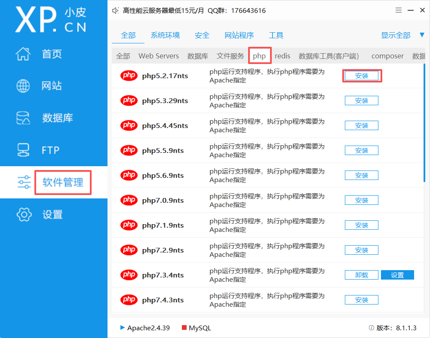Click the settings gear icon
430x338 pixels.
[24, 214]
